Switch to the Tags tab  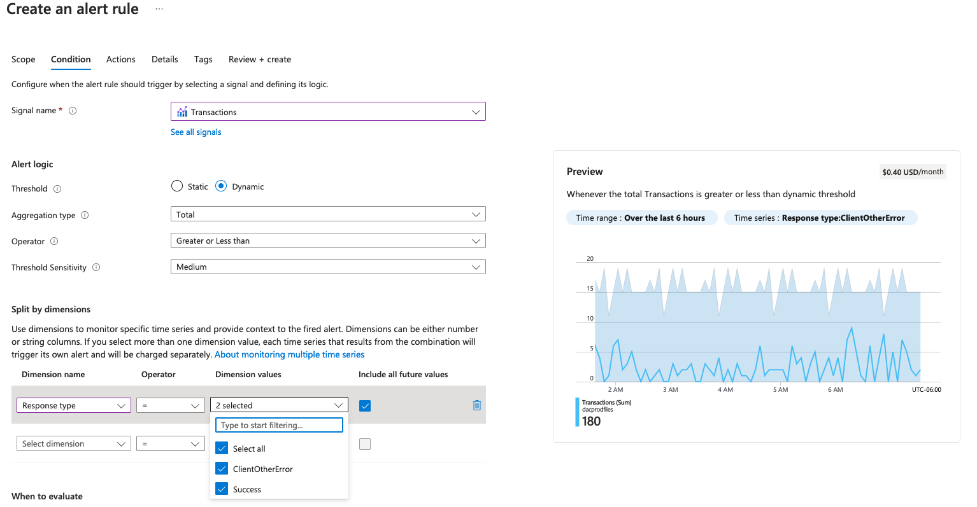pyautogui.click(x=203, y=59)
